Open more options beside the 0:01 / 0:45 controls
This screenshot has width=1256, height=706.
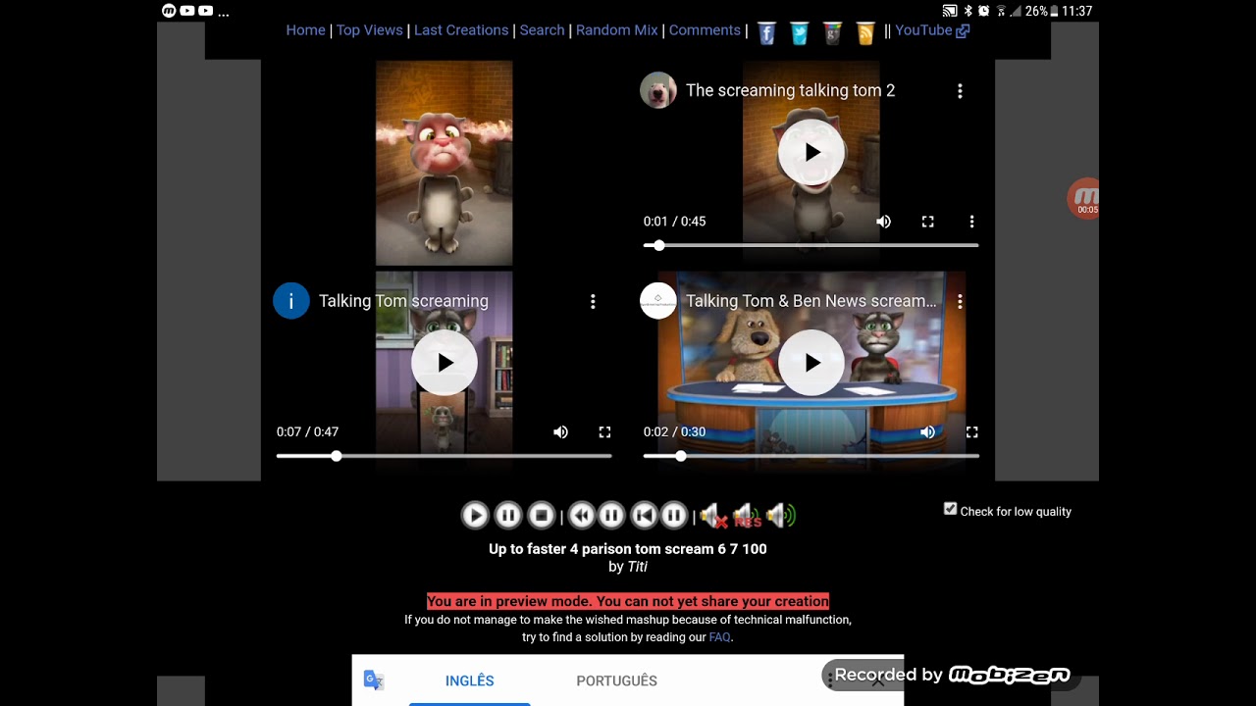(971, 222)
